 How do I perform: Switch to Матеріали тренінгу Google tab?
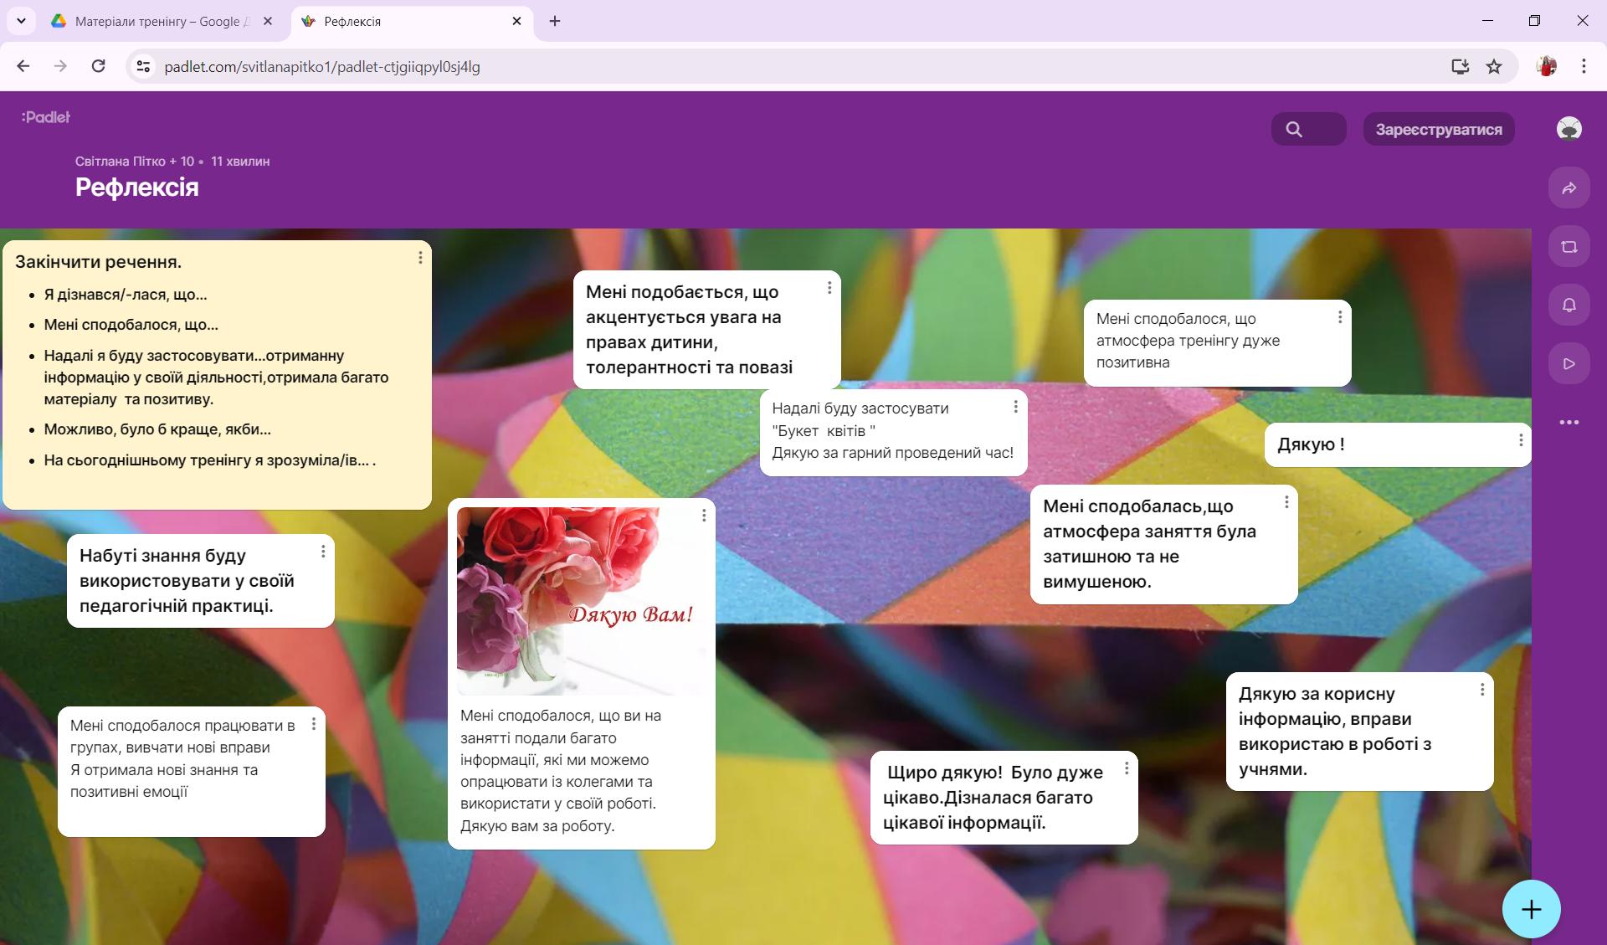click(x=159, y=22)
